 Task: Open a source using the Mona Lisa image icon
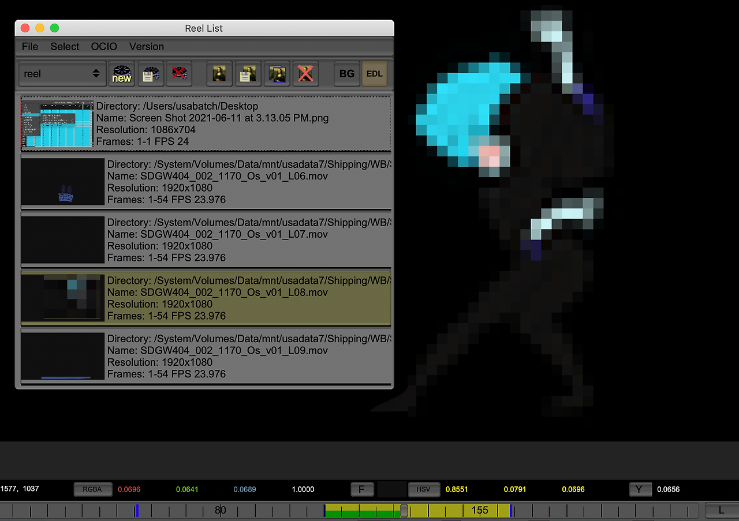pyautogui.click(x=219, y=74)
